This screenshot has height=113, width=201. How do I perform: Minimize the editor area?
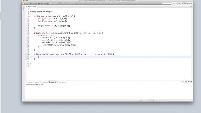click(189, 6)
